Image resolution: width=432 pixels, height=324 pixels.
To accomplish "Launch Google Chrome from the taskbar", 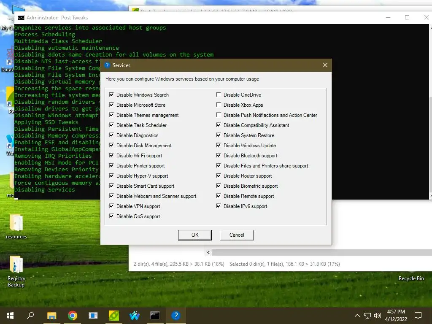I will tap(73, 316).
